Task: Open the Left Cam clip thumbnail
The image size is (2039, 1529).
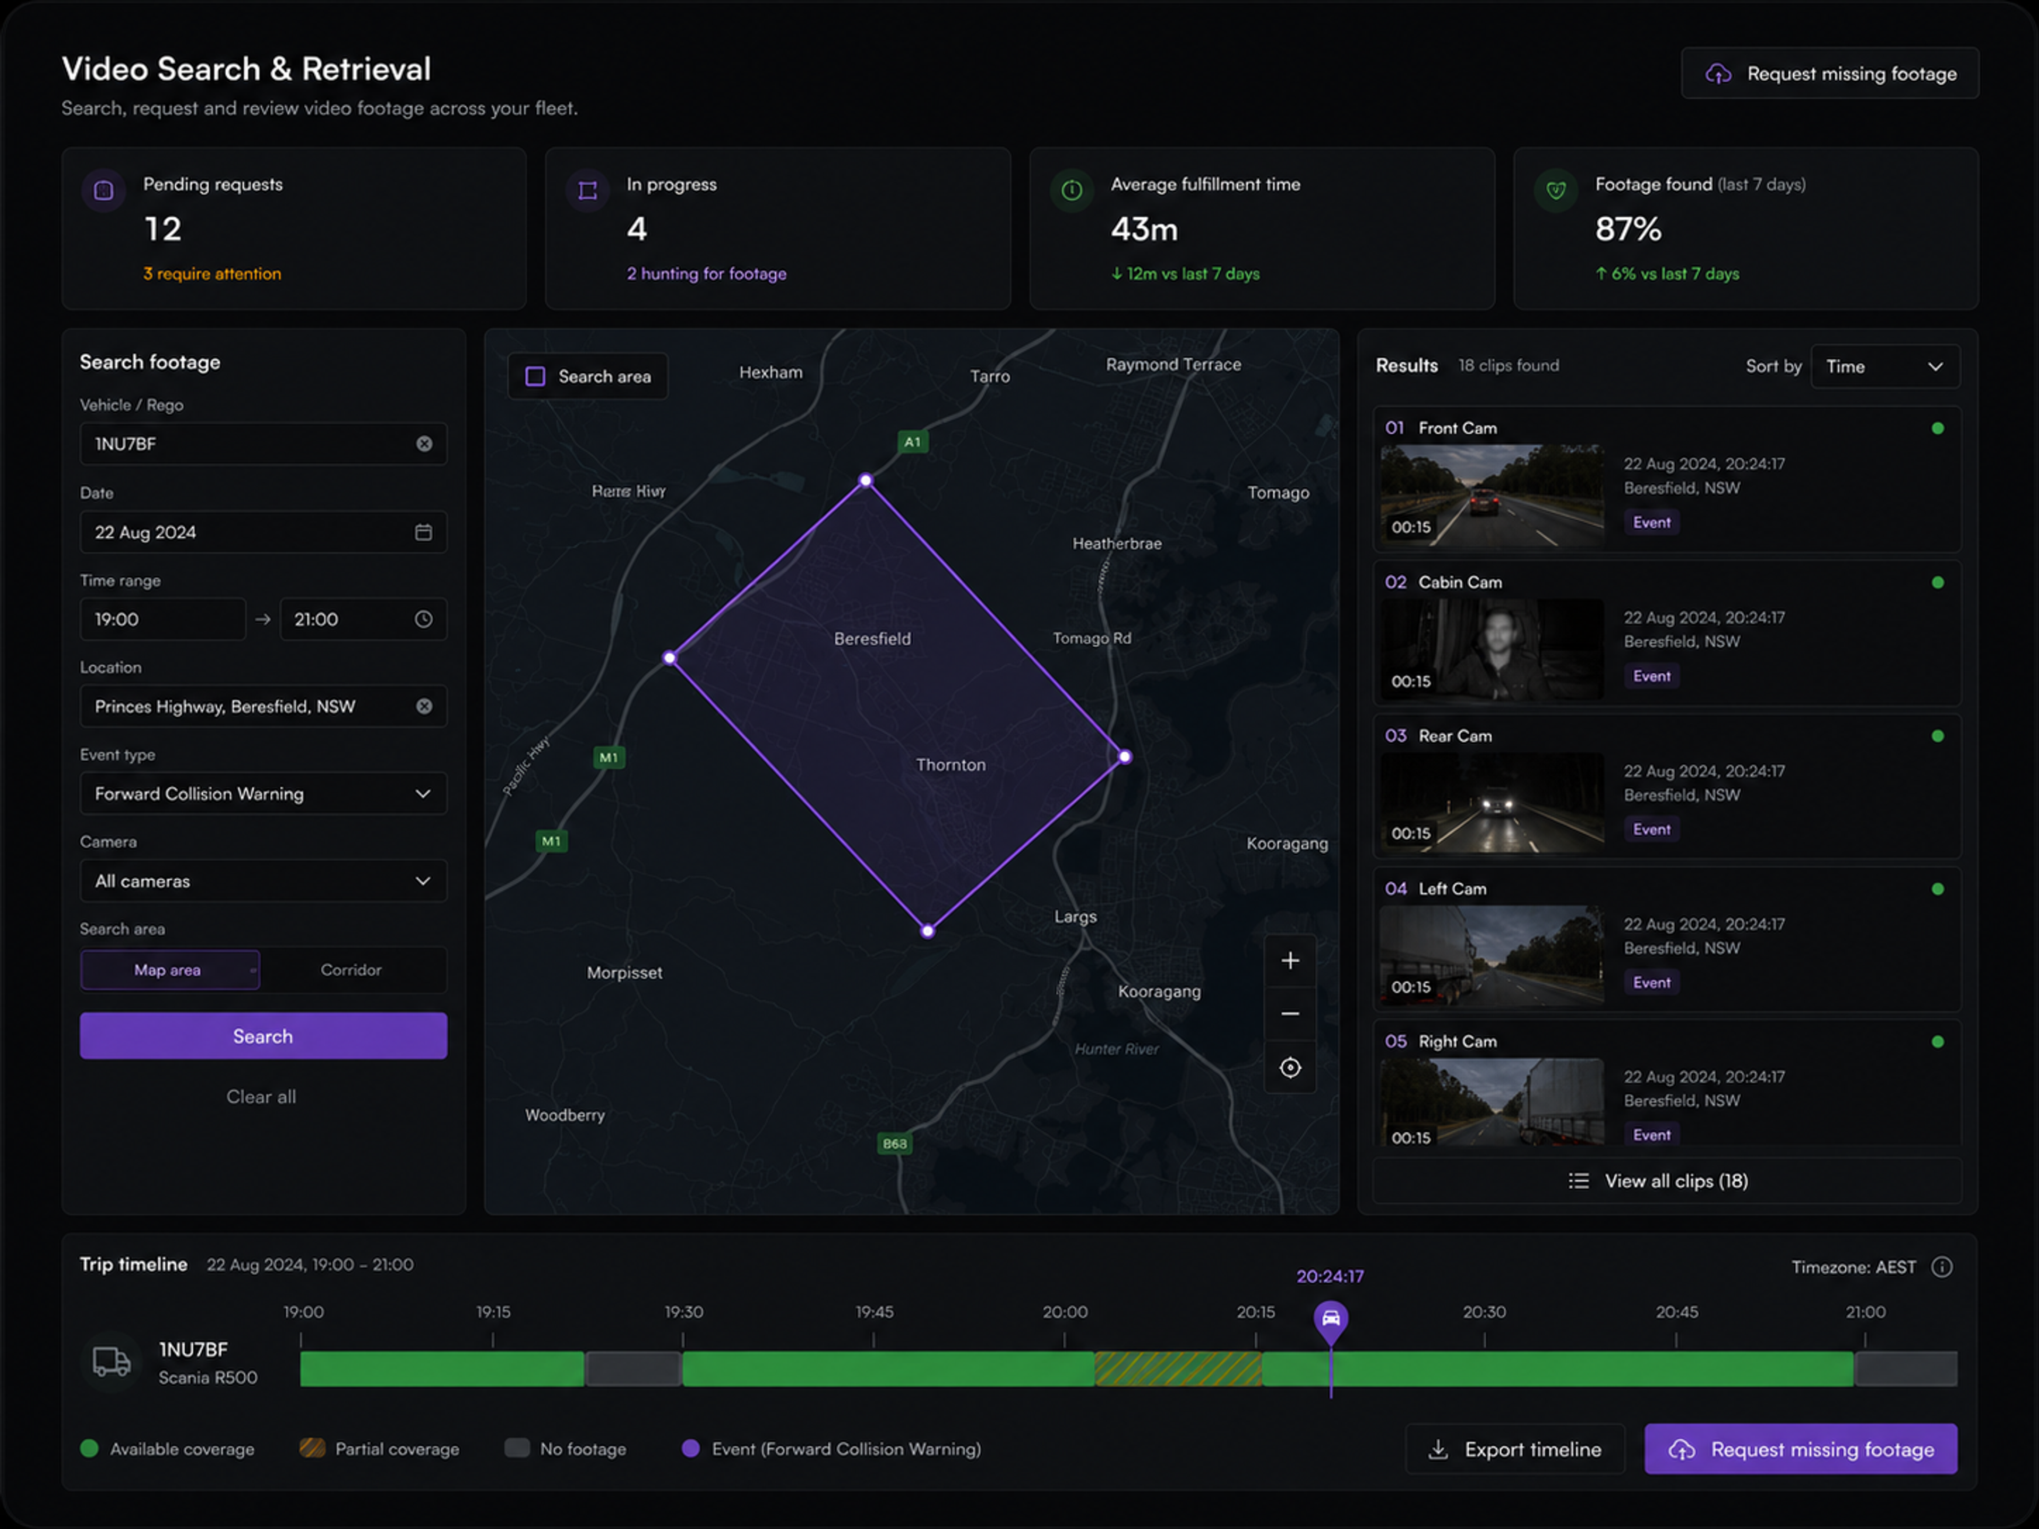Action: 1492,955
